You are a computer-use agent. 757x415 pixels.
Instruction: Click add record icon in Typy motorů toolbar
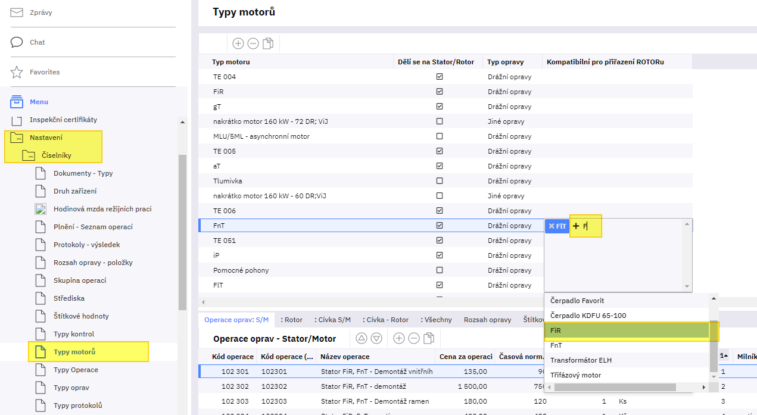(x=238, y=43)
